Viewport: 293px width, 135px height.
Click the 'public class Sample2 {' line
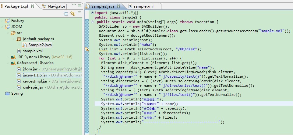[x=118, y=17]
